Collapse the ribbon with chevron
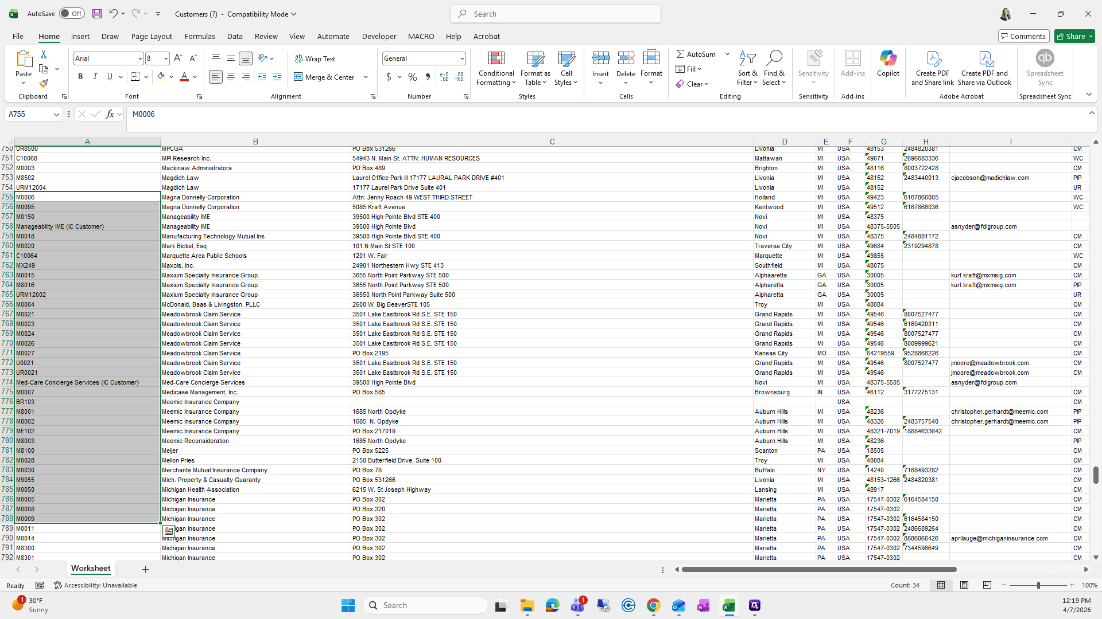This screenshot has width=1102, height=619. (1089, 95)
